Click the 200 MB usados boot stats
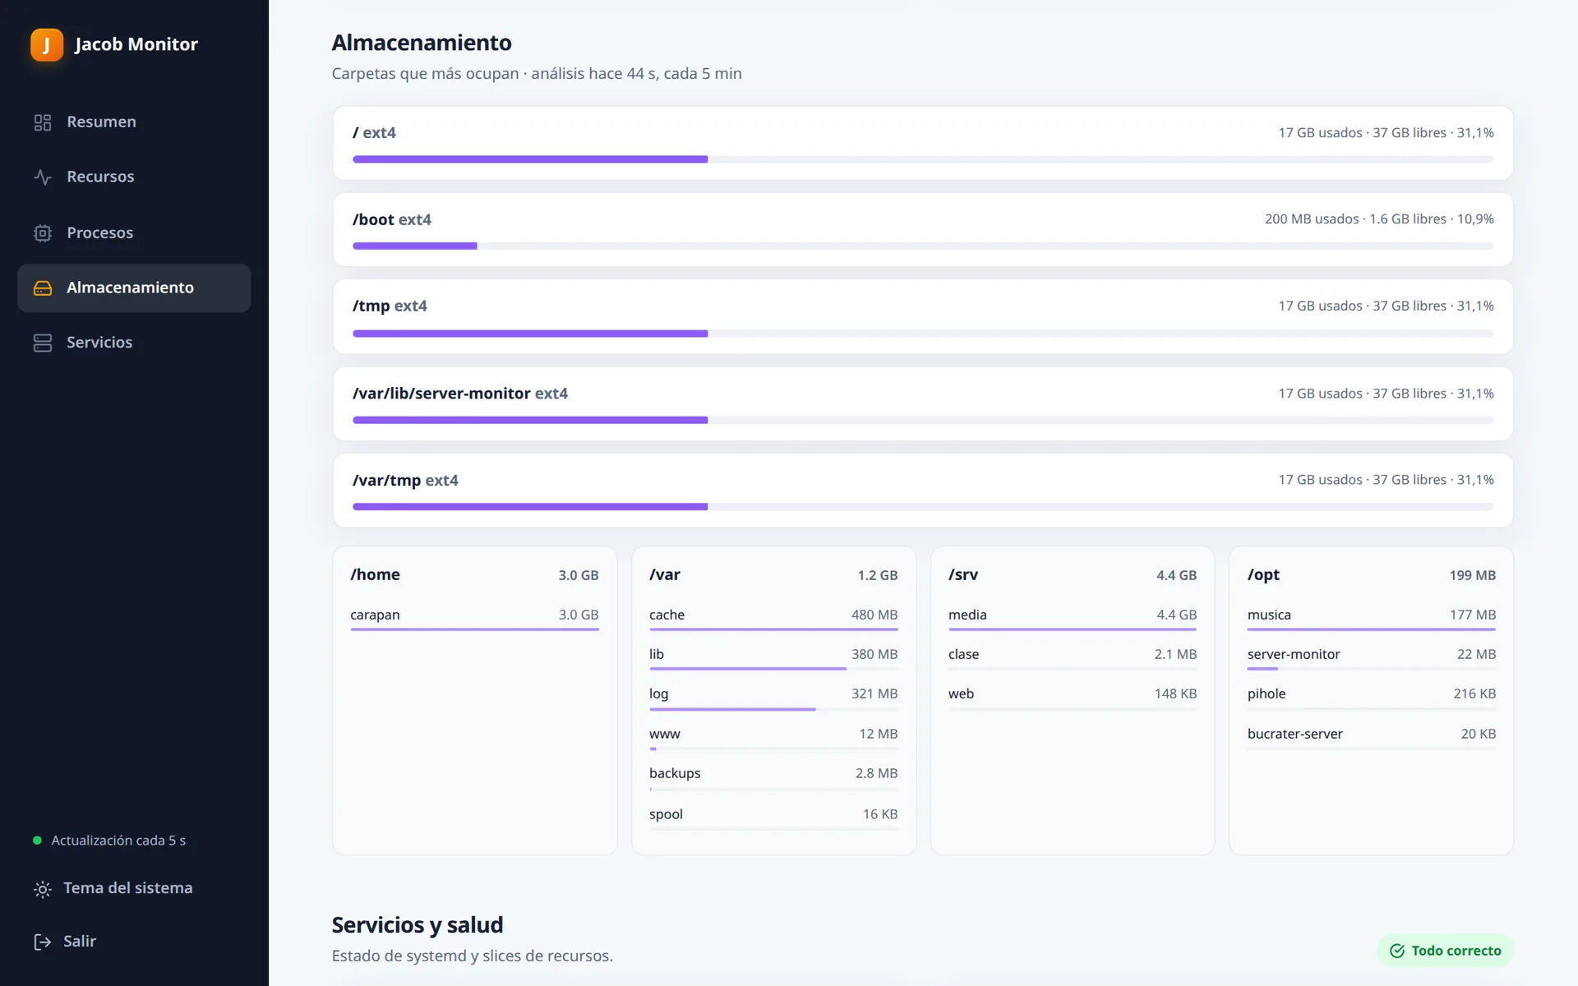Screen dimensions: 1578x986 (x=1379, y=219)
